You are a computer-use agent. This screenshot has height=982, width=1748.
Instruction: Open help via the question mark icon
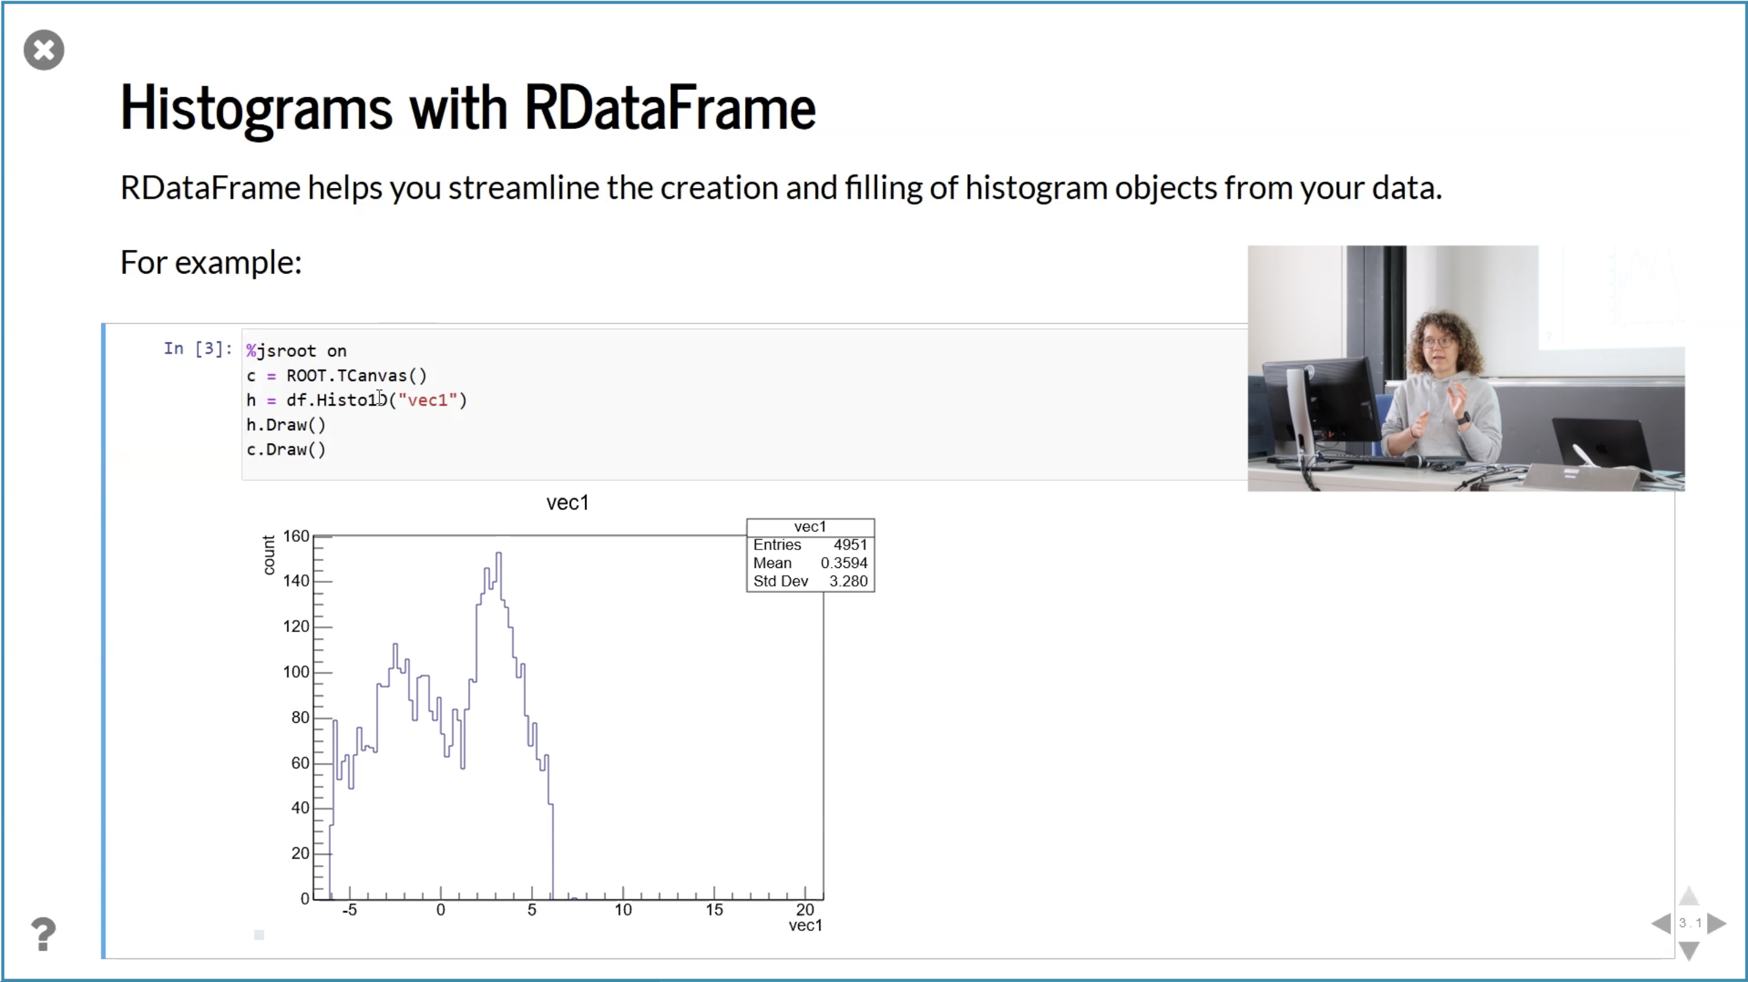43,934
